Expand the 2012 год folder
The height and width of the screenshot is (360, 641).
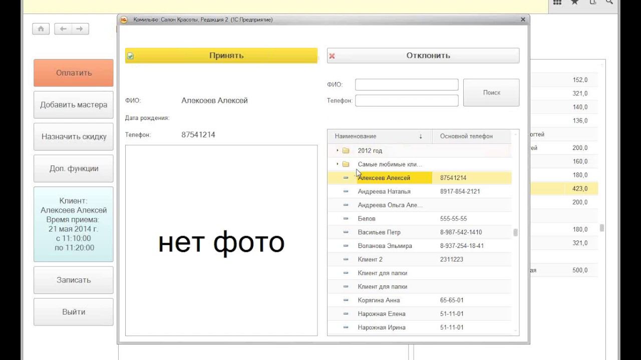coord(338,150)
